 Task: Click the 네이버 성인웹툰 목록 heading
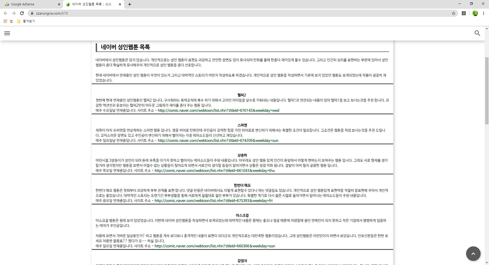coord(125,47)
